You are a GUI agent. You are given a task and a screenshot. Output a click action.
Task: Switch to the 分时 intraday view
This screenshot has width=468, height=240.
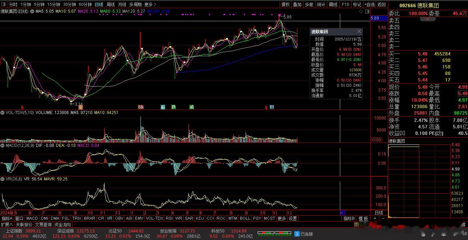click(x=13, y=4)
